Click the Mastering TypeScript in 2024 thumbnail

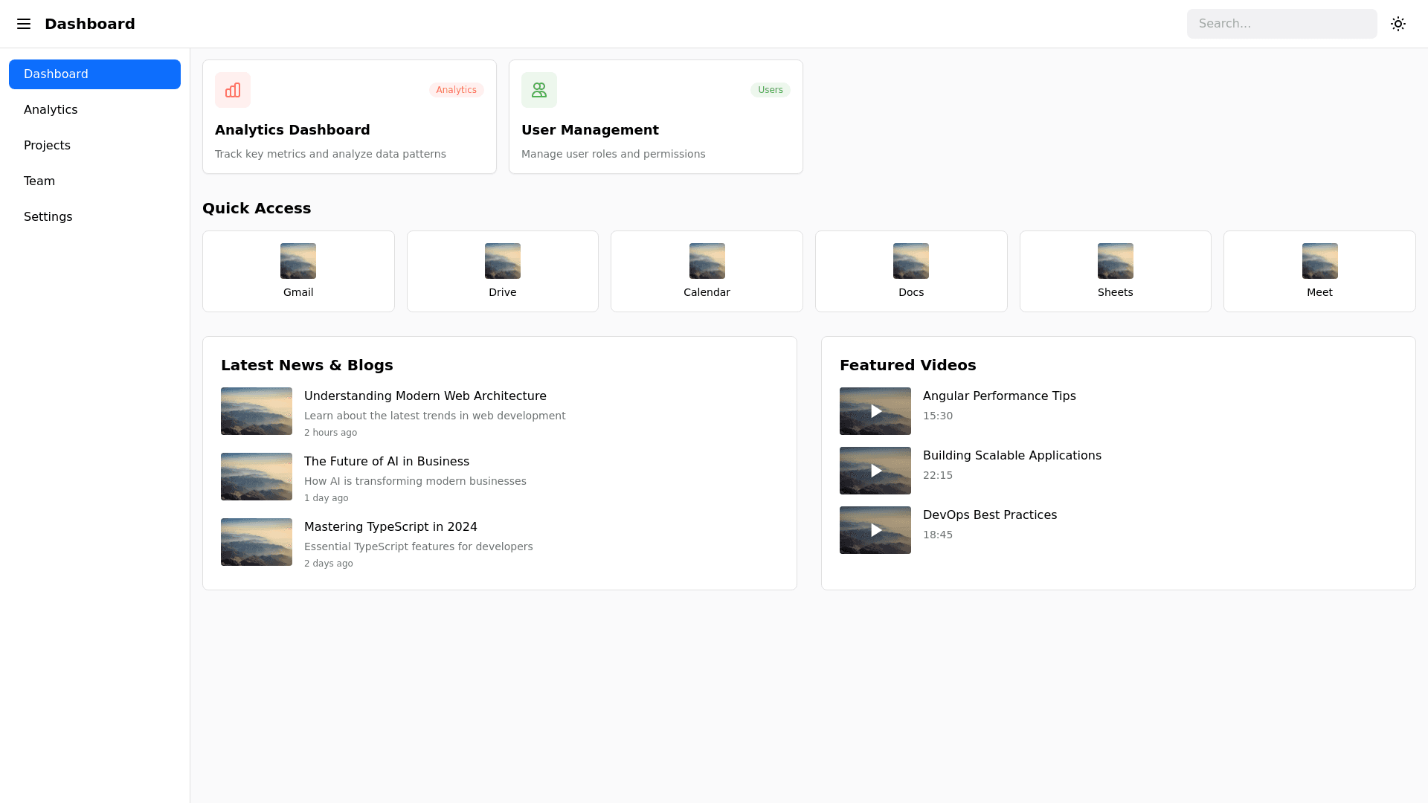click(257, 542)
